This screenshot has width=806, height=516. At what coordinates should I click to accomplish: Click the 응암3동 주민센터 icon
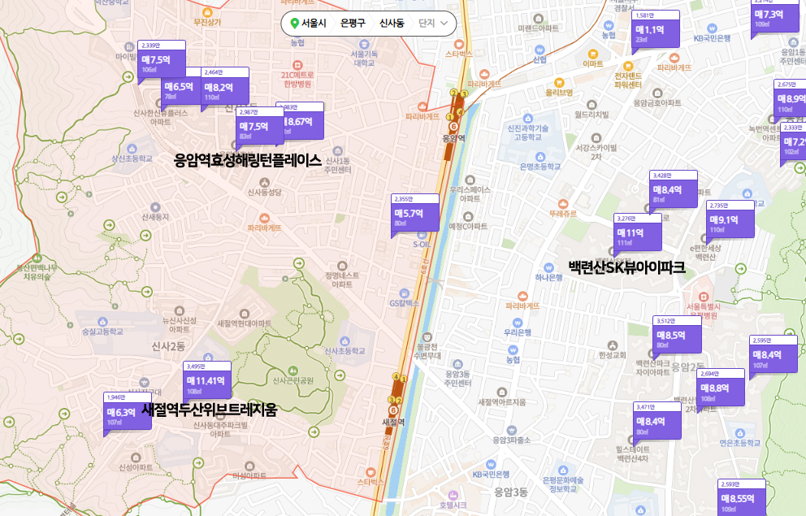click(x=457, y=364)
